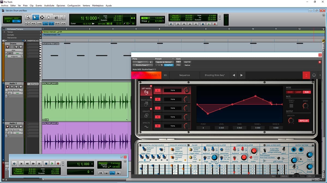Expand the Tempo ruler row
Image resolution: width=327 pixels, height=183 pixels.
[4, 32]
